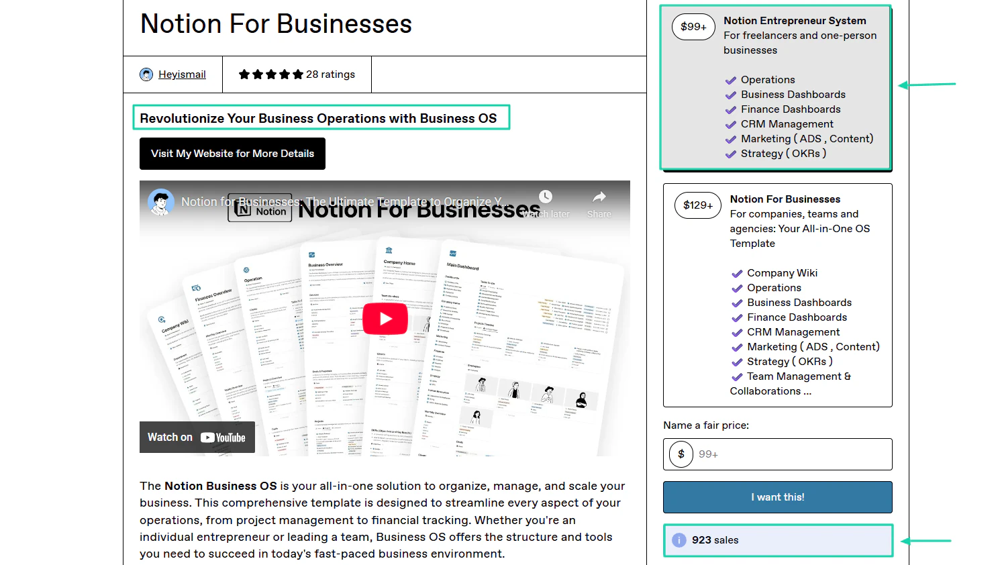Click the Share arrow icon on video

599,197
